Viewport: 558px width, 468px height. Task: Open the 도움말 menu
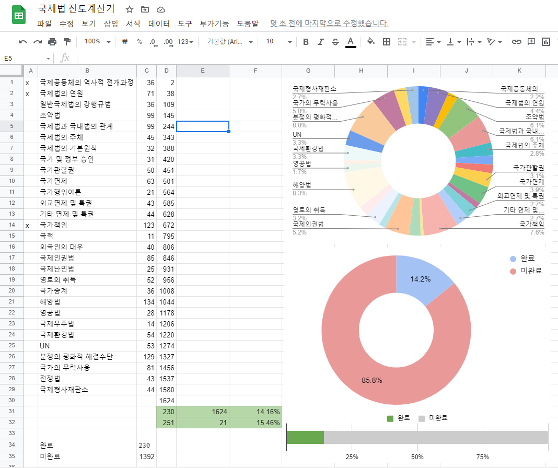point(248,24)
